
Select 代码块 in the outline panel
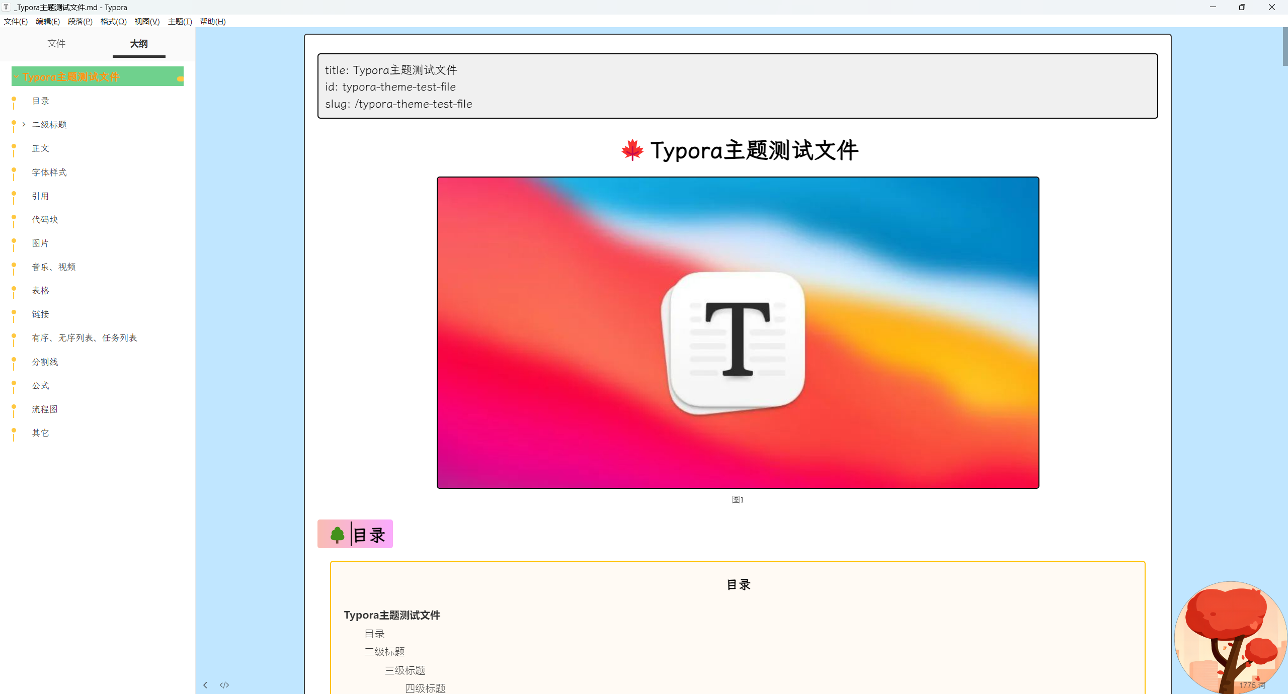(x=45, y=219)
